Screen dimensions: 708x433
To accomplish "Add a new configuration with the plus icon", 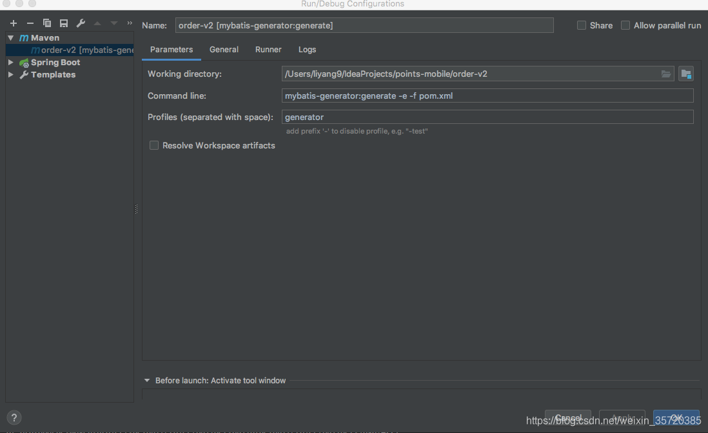I will (14, 23).
